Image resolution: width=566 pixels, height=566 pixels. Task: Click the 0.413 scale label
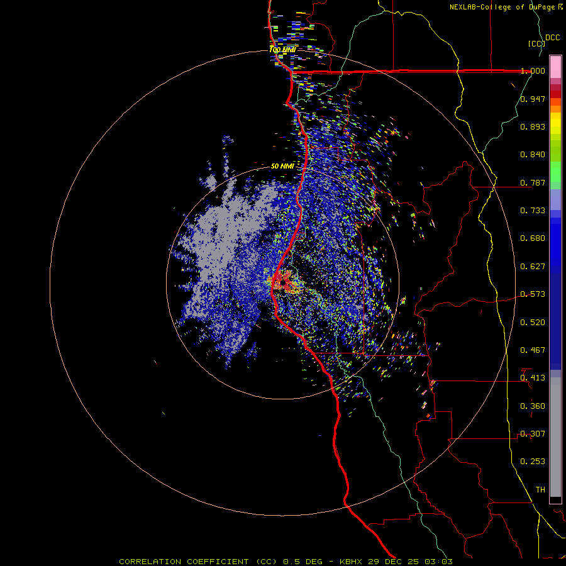click(x=533, y=377)
